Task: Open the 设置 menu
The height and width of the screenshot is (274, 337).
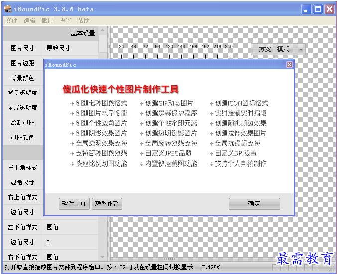Action: [x=65, y=20]
